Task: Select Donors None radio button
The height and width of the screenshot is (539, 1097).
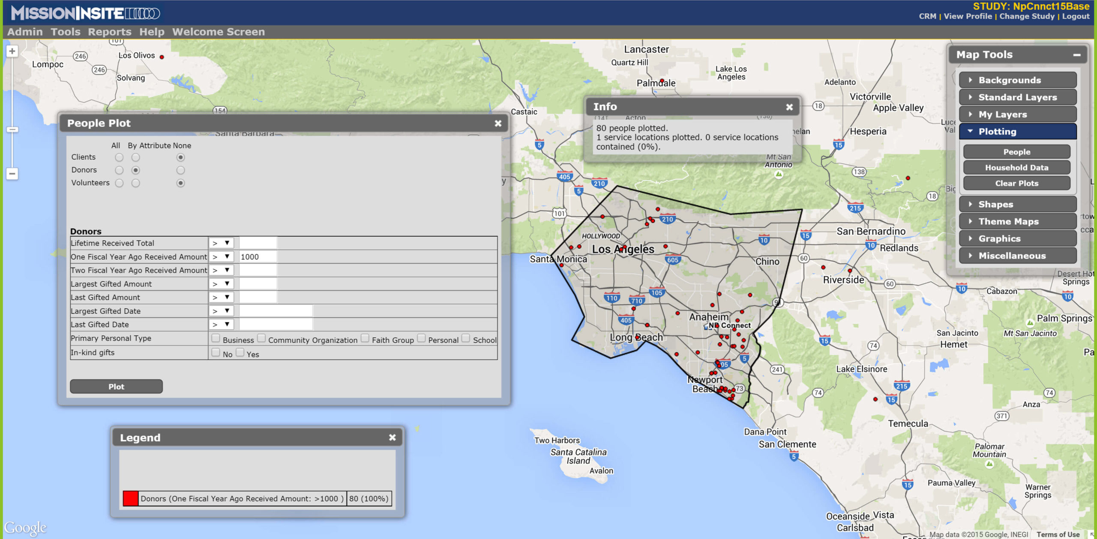Action: 181,170
